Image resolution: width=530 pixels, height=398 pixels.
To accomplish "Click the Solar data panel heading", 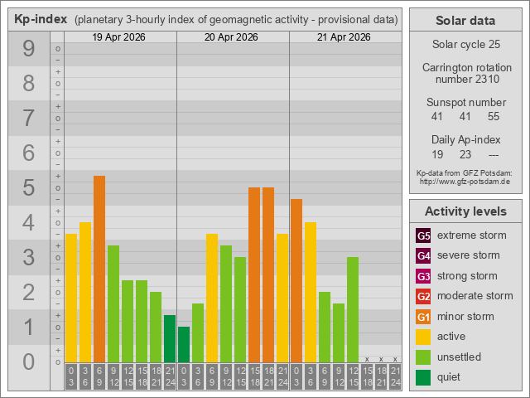I will tap(465, 21).
